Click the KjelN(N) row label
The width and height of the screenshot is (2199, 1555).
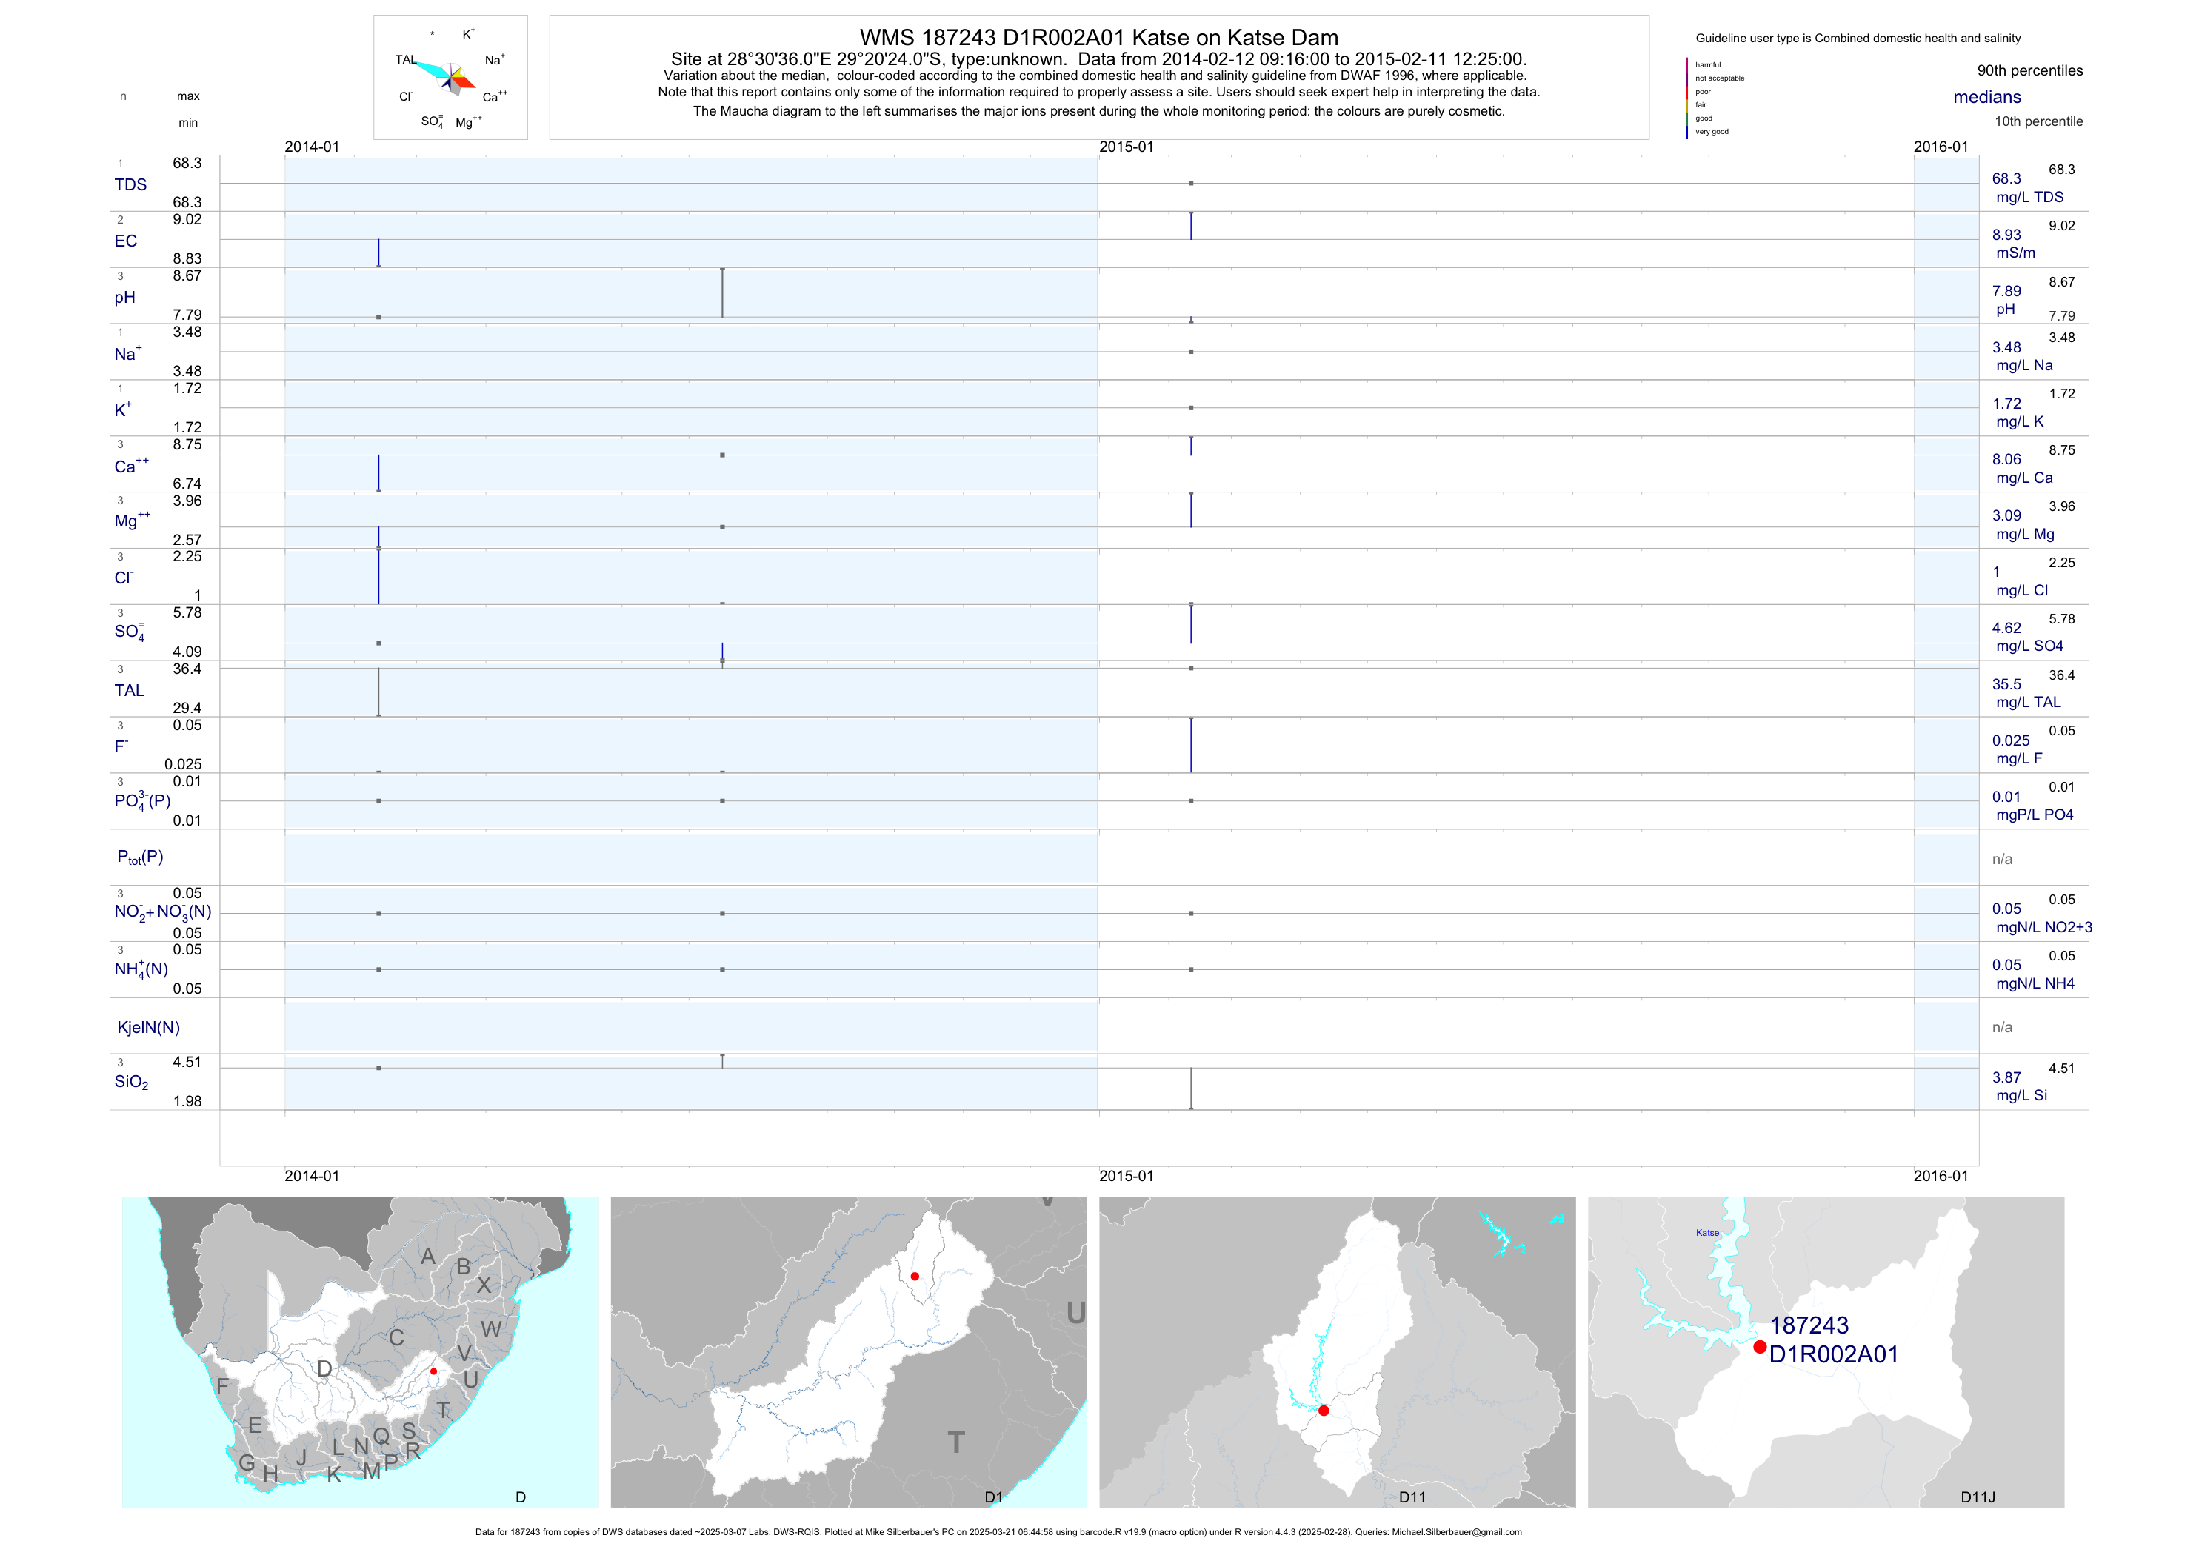click(x=148, y=1028)
